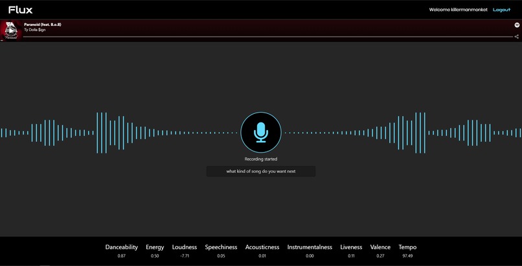Screen dimensions: 522x266
Task: Click the Flux logo
Action: [21, 10]
